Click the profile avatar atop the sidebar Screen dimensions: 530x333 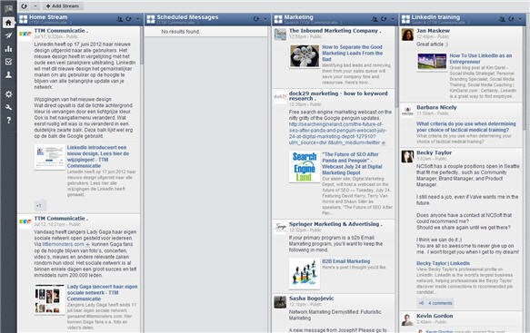click(8, 8)
